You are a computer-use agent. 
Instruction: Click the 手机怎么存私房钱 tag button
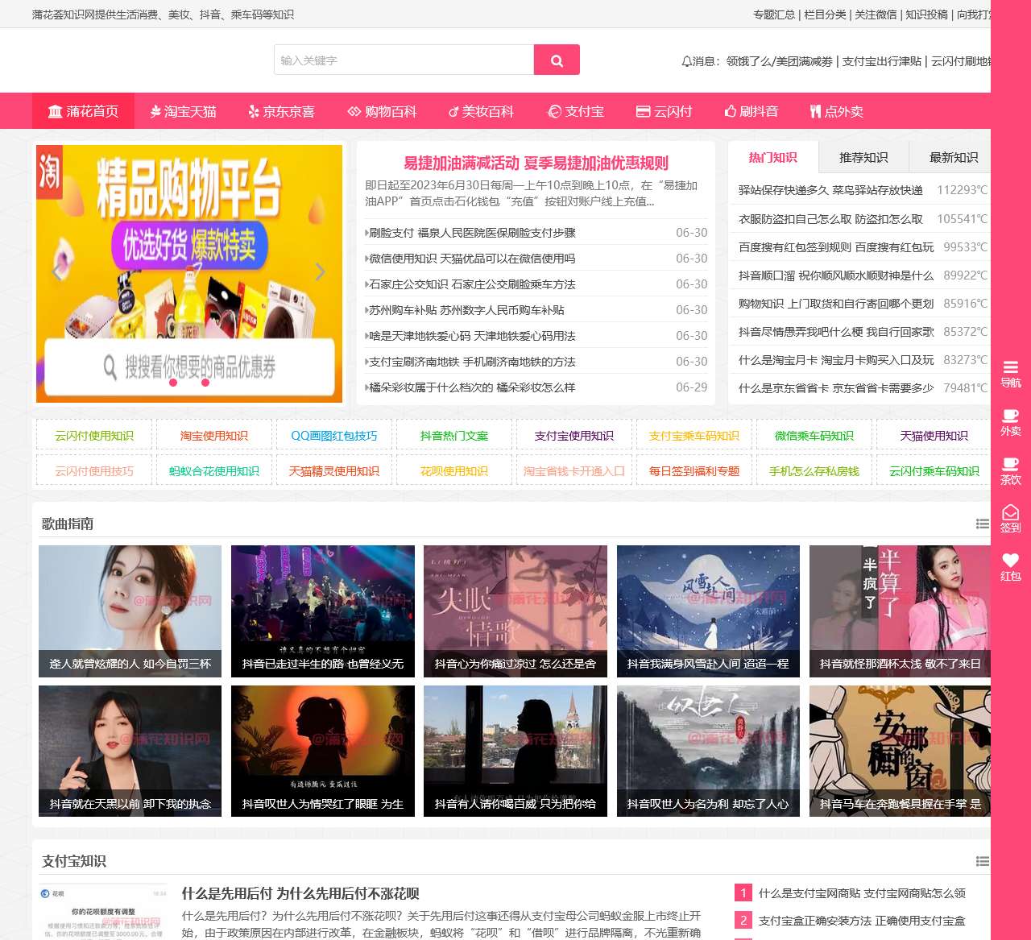(x=814, y=471)
